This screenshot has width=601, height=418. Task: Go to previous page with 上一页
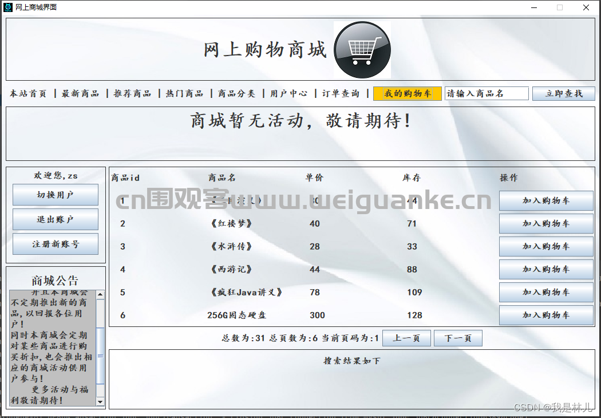click(406, 338)
